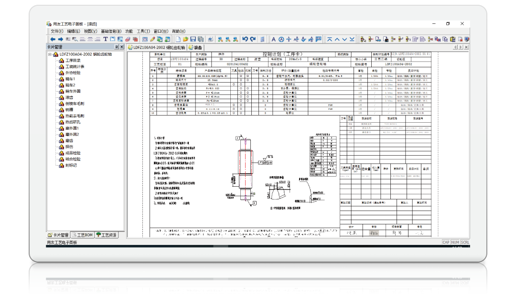
Task: Click the save floppy disk icon
Action: (193, 40)
